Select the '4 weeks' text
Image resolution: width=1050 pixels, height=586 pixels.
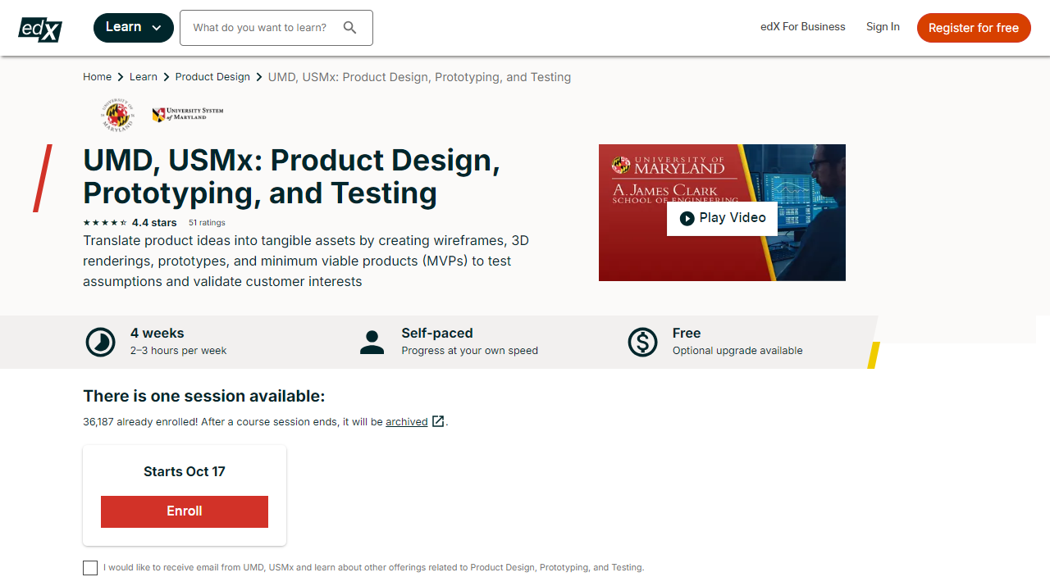pyautogui.click(x=157, y=334)
